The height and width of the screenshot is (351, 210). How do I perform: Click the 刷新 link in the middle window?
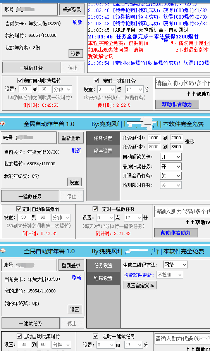pyautogui.click(x=76, y=150)
